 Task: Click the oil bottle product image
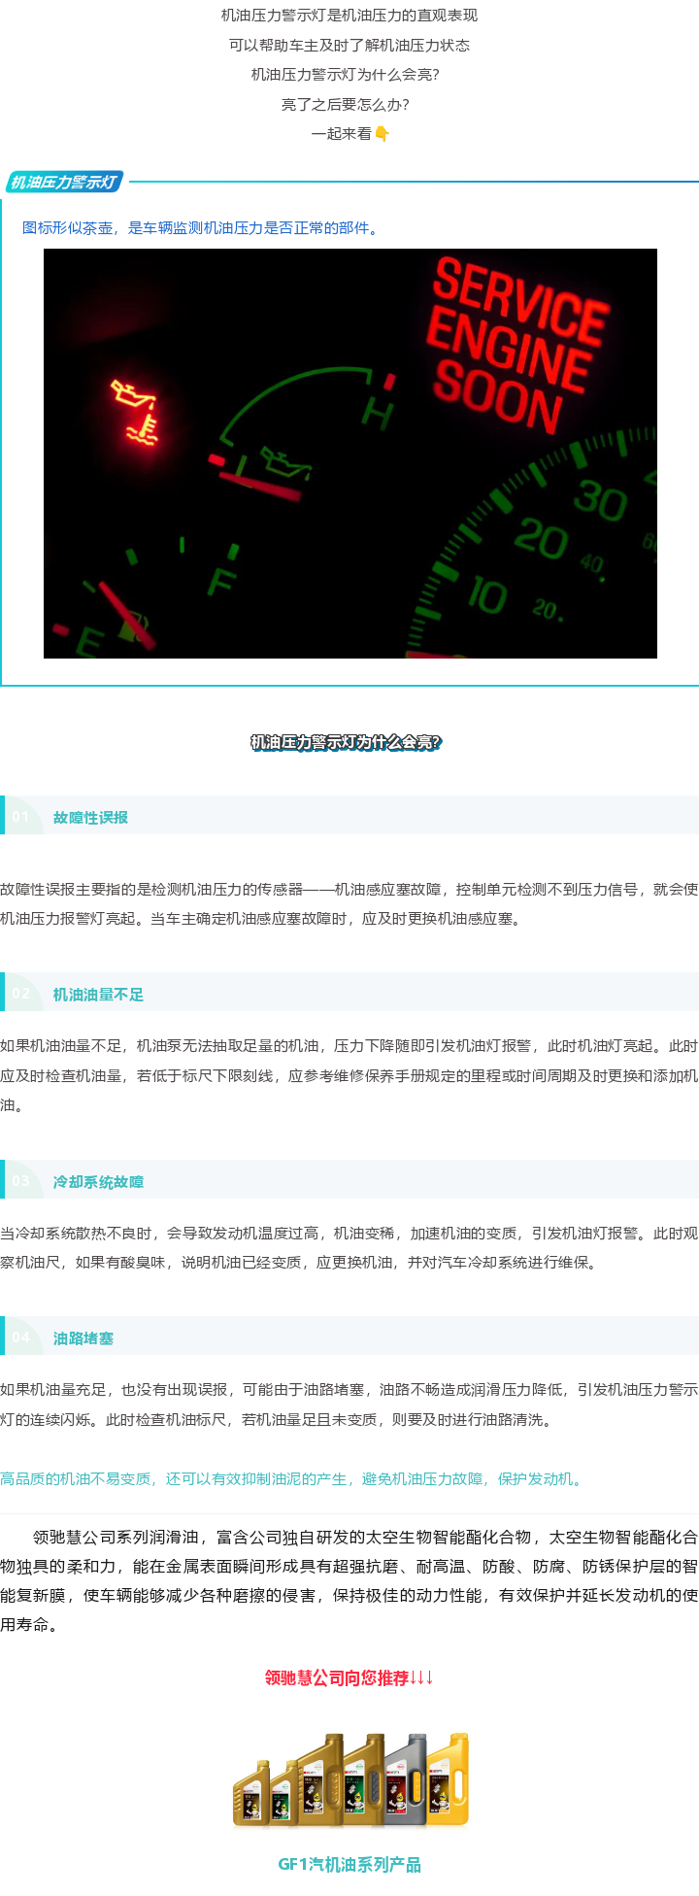click(x=350, y=1779)
